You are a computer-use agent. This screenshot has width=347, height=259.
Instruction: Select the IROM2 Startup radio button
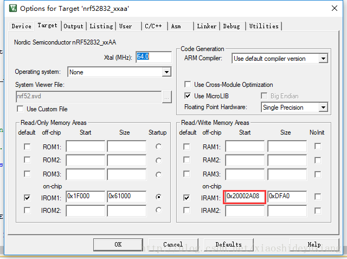pyautogui.click(x=158, y=210)
